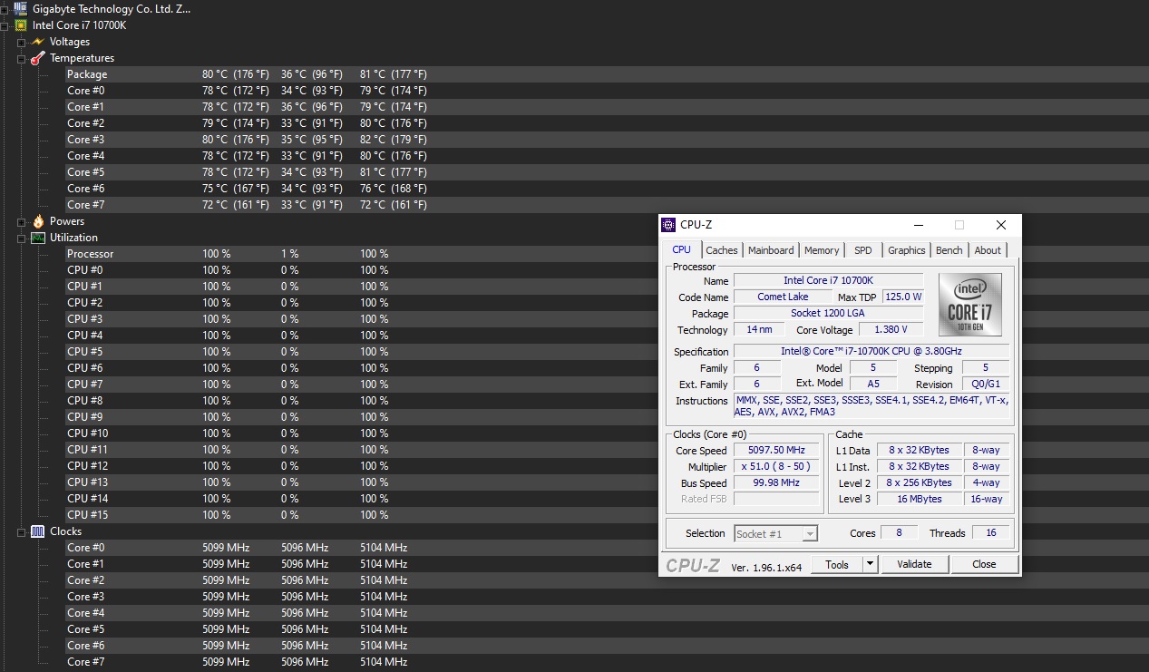Open the About tab

coord(988,250)
